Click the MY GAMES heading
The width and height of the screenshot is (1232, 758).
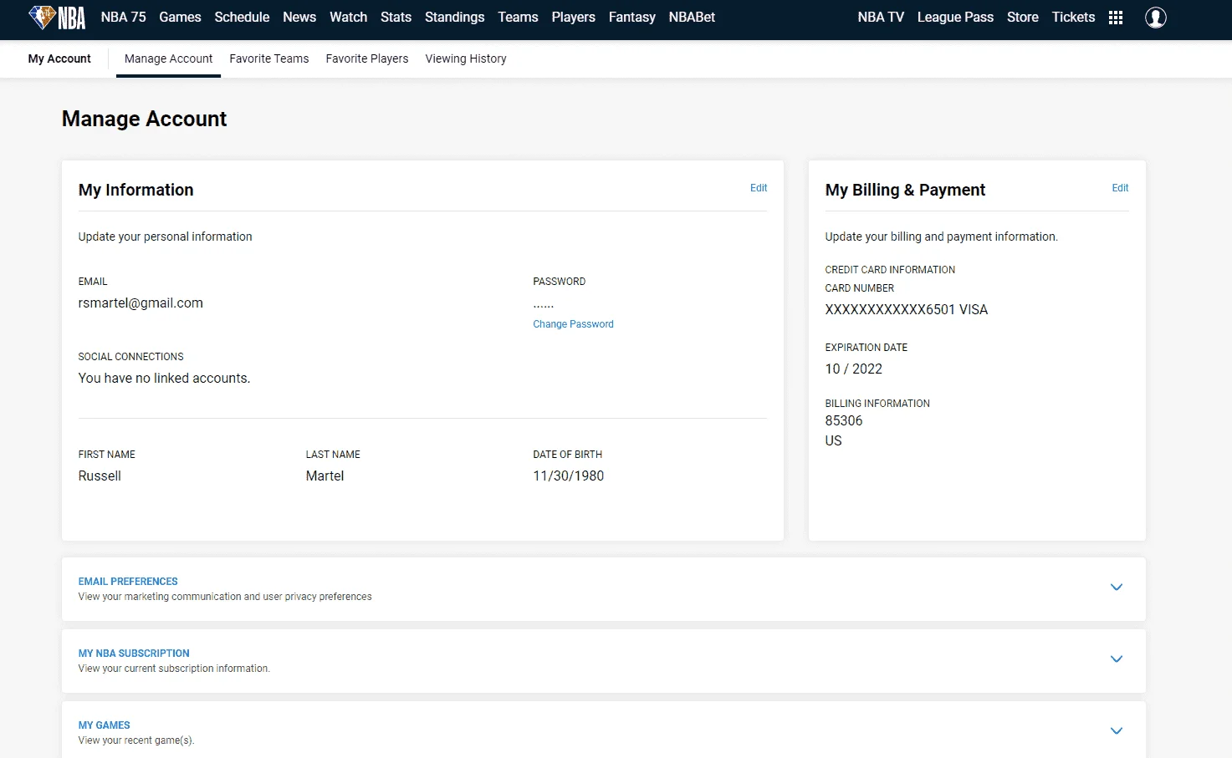105,725
